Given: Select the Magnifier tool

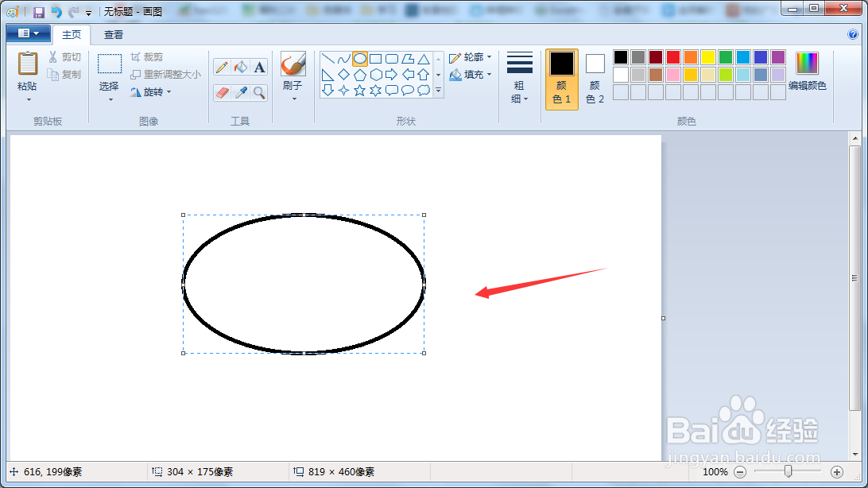Looking at the screenshot, I should (x=259, y=92).
